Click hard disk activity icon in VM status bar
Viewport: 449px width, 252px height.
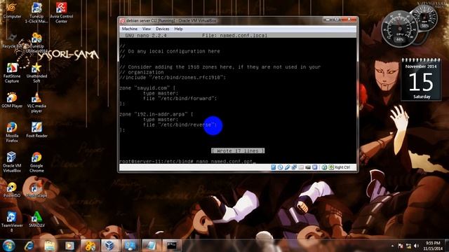pyautogui.click(x=274, y=167)
